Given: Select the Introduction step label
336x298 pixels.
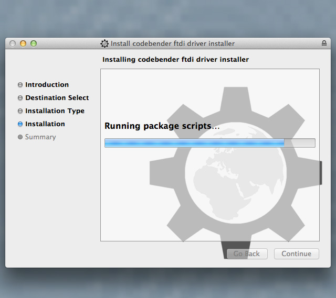Looking at the screenshot, I should [x=47, y=85].
